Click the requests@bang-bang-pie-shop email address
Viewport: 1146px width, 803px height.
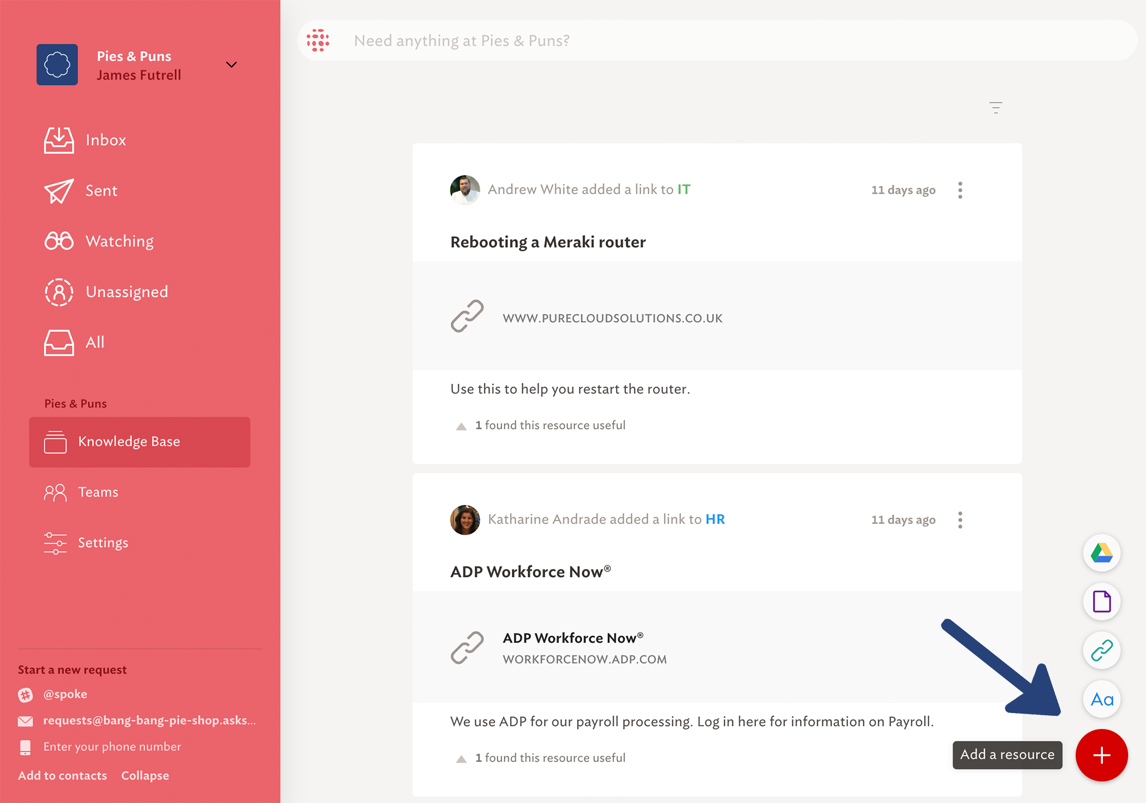150,721
